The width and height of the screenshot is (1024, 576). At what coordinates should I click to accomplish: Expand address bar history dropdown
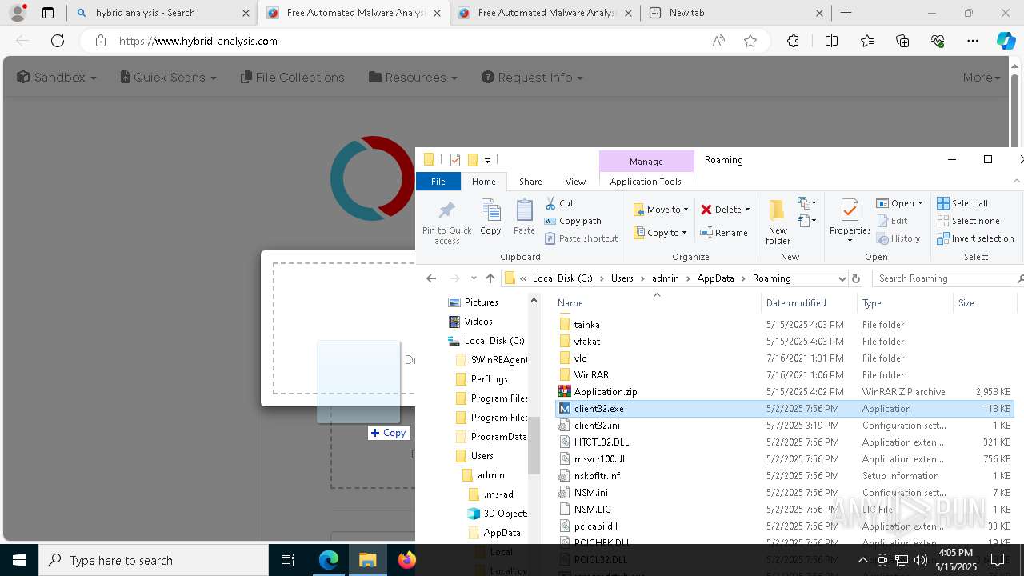pos(842,278)
